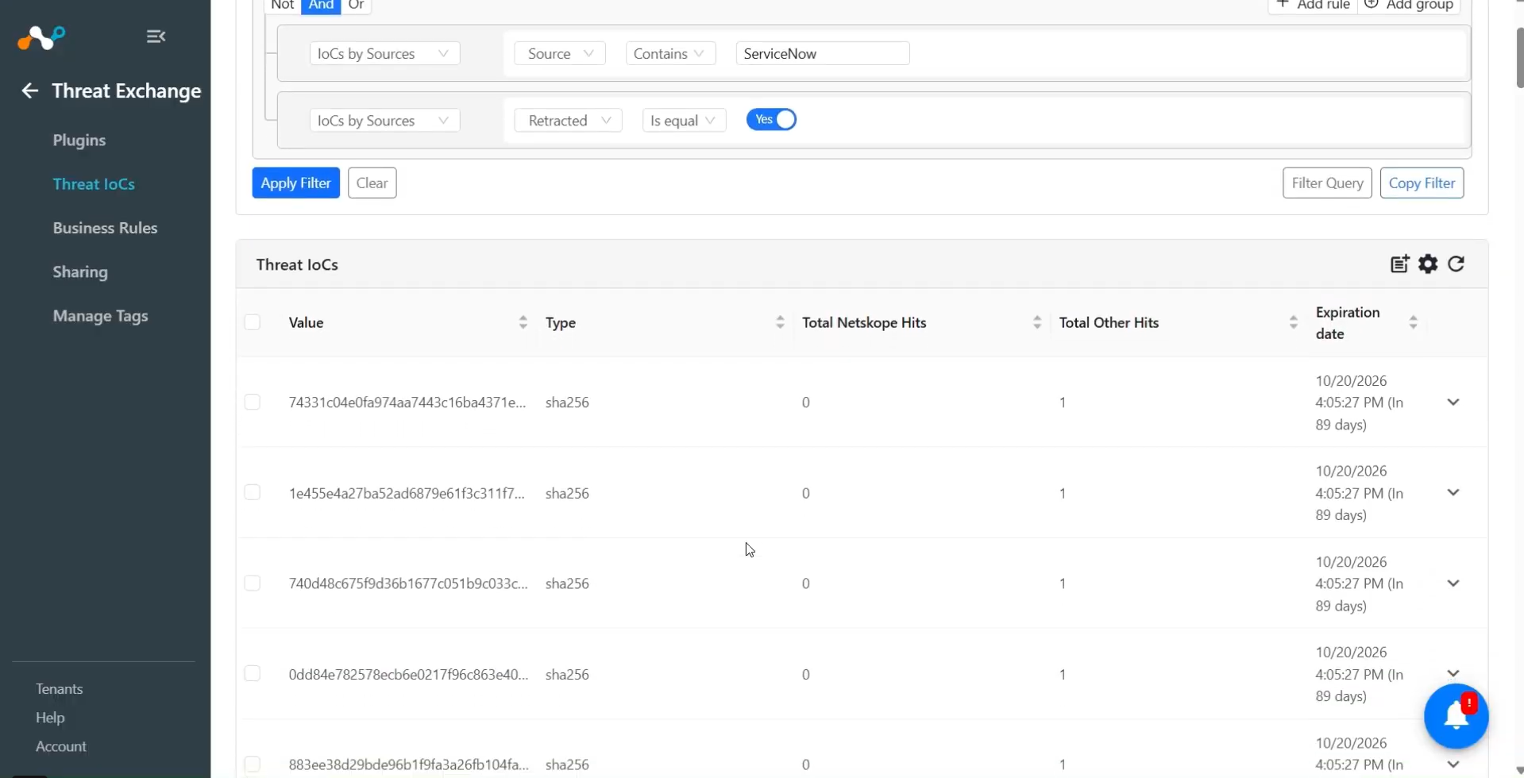Toggle the Retracted Yes switch

tap(771, 120)
